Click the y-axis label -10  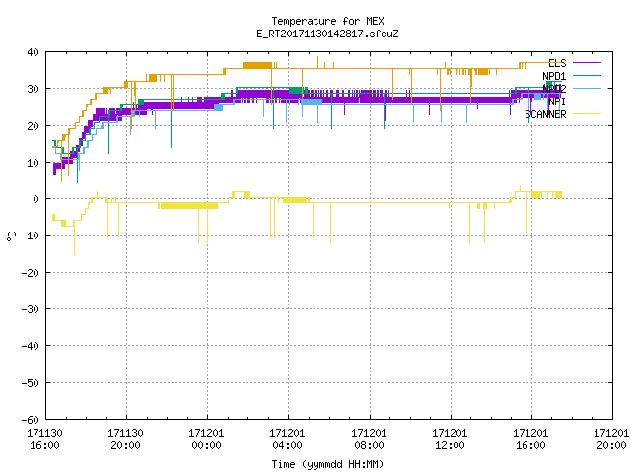click(31, 236)
